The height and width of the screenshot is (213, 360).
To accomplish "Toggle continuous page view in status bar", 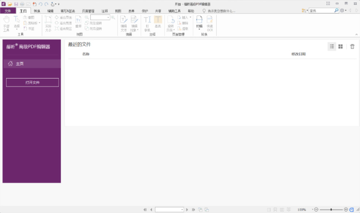I will click(x=275, y=210).
